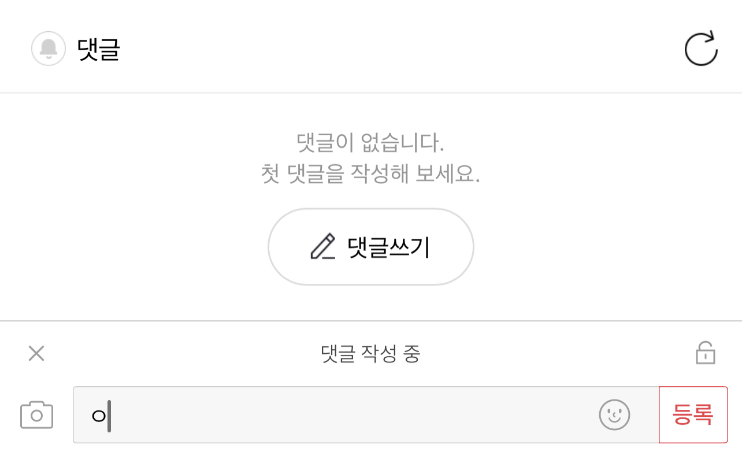The image size is (742, 459).
Task: Refresh the comments list
Action: [x=700, y=49]
